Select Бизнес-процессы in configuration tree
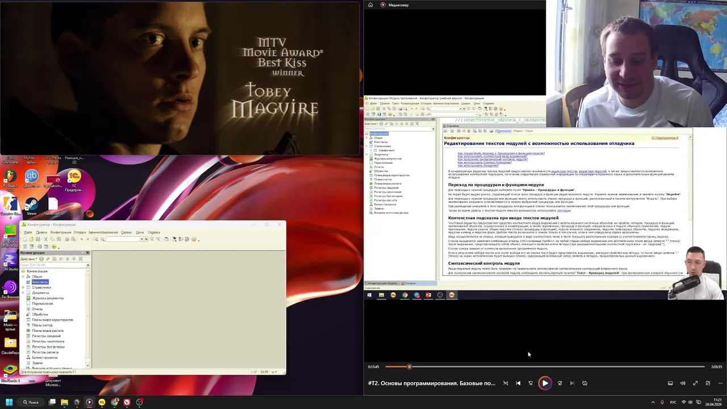The width and height of the screenshot is (727, 409). [45, 357]
